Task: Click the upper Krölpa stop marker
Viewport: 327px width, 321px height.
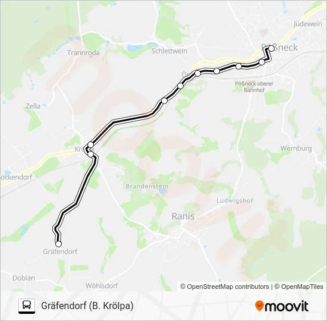Action: point(90,144)
